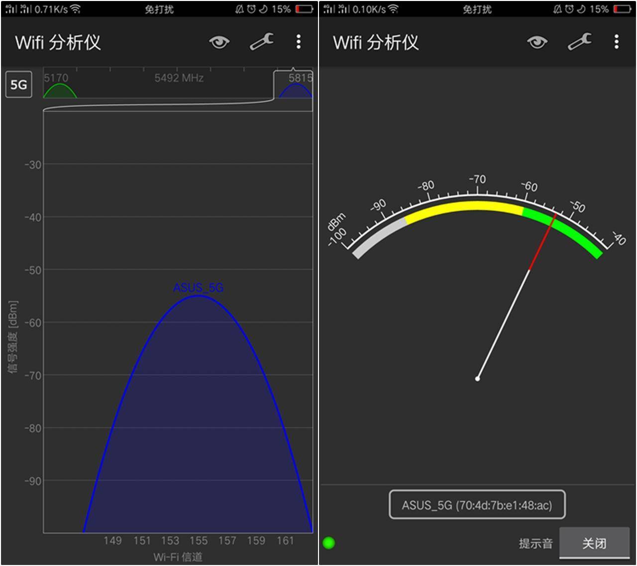This screenshot has width=637, height=566.
Task: Click the Wifi 分析仪 title in right panel
Action: tap(377, 42)
